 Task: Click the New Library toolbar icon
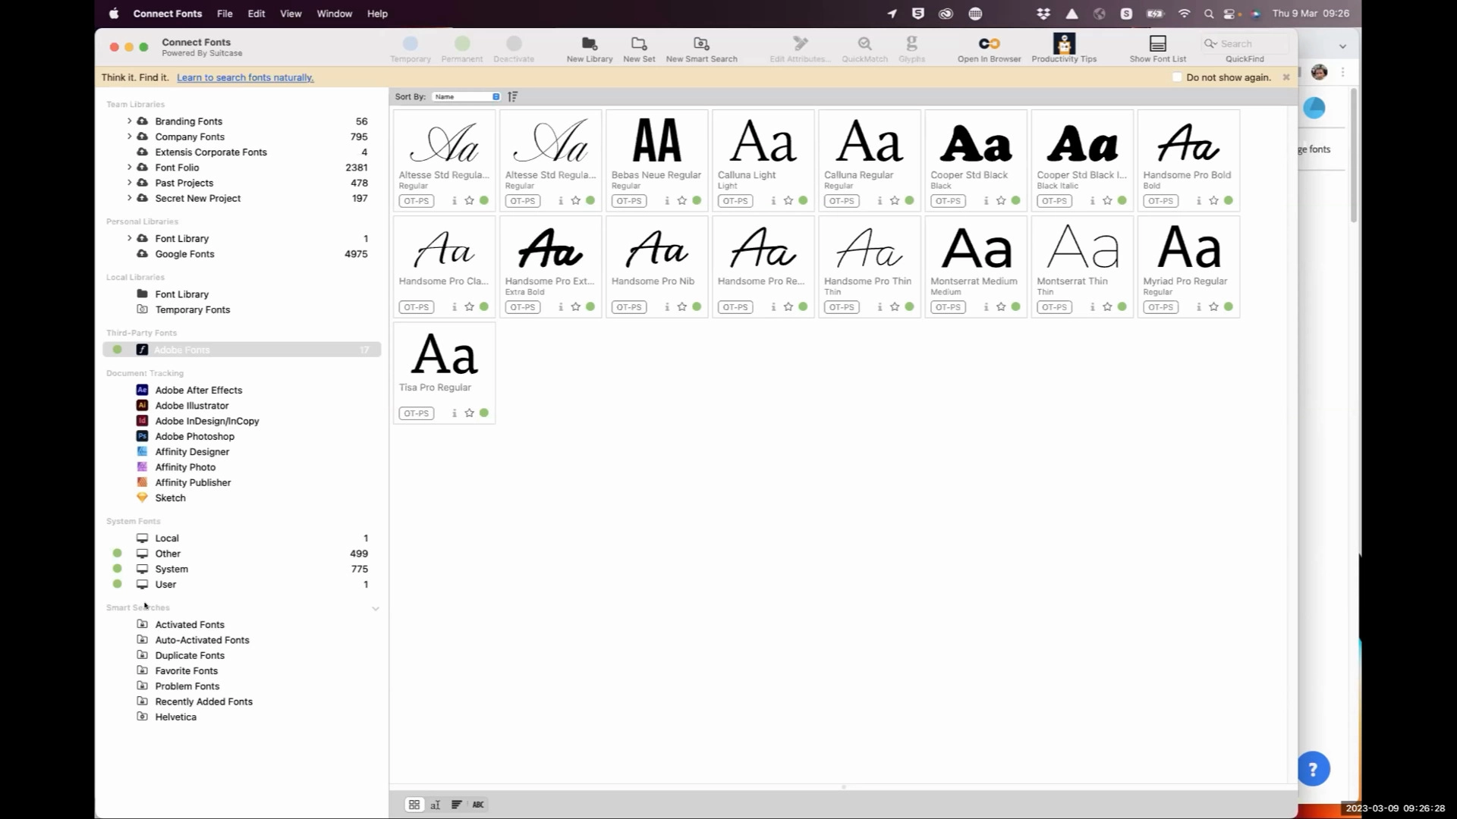[589, 43]
